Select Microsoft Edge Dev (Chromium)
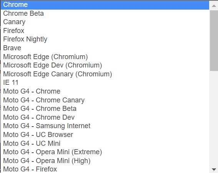 105,66
